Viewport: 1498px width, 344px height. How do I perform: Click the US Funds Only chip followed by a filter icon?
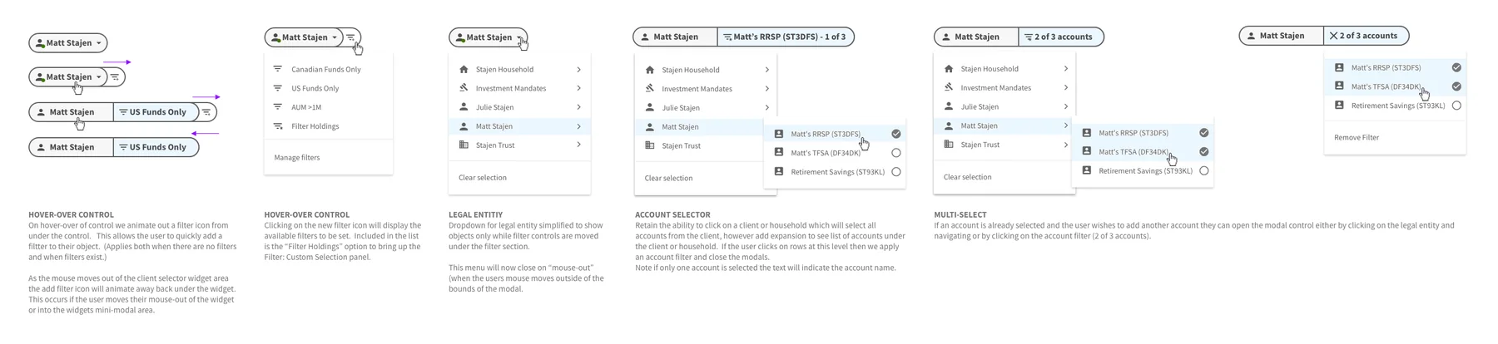tap(156, 112)
